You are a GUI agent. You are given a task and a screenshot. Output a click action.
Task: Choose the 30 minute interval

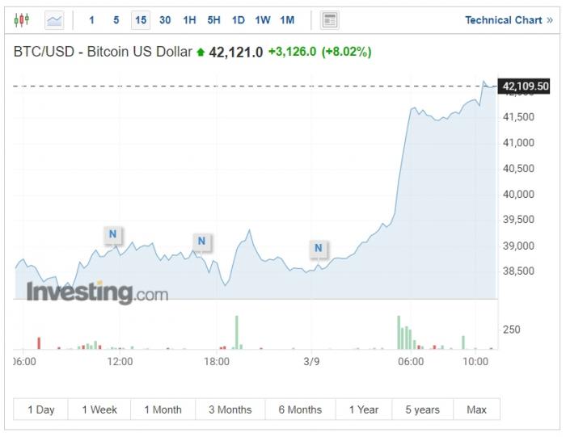[165, 20]
